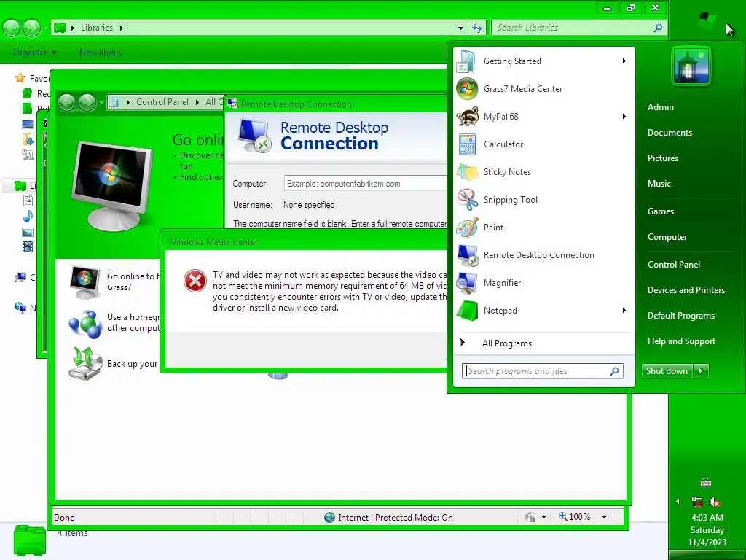Open Paint from the start menu
Viewport: 746px width, 560px height.
click(x=543, y=227)
